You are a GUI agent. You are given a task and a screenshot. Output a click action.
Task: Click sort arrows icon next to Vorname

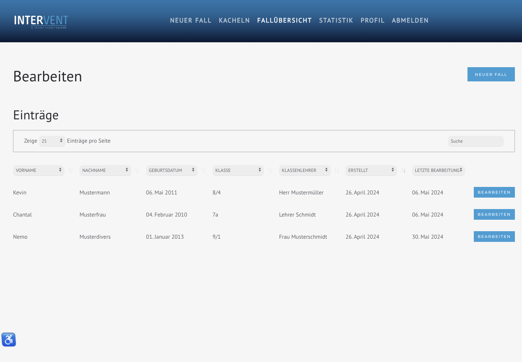71,170
